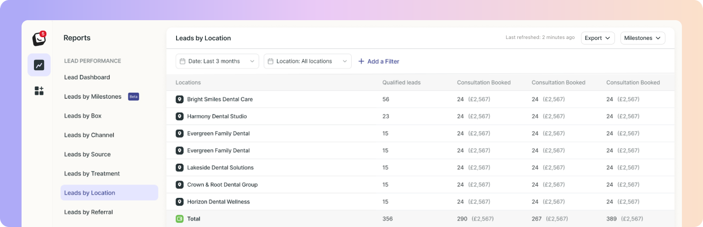Click Horizon Dental Wellness row name

(218, 202)
